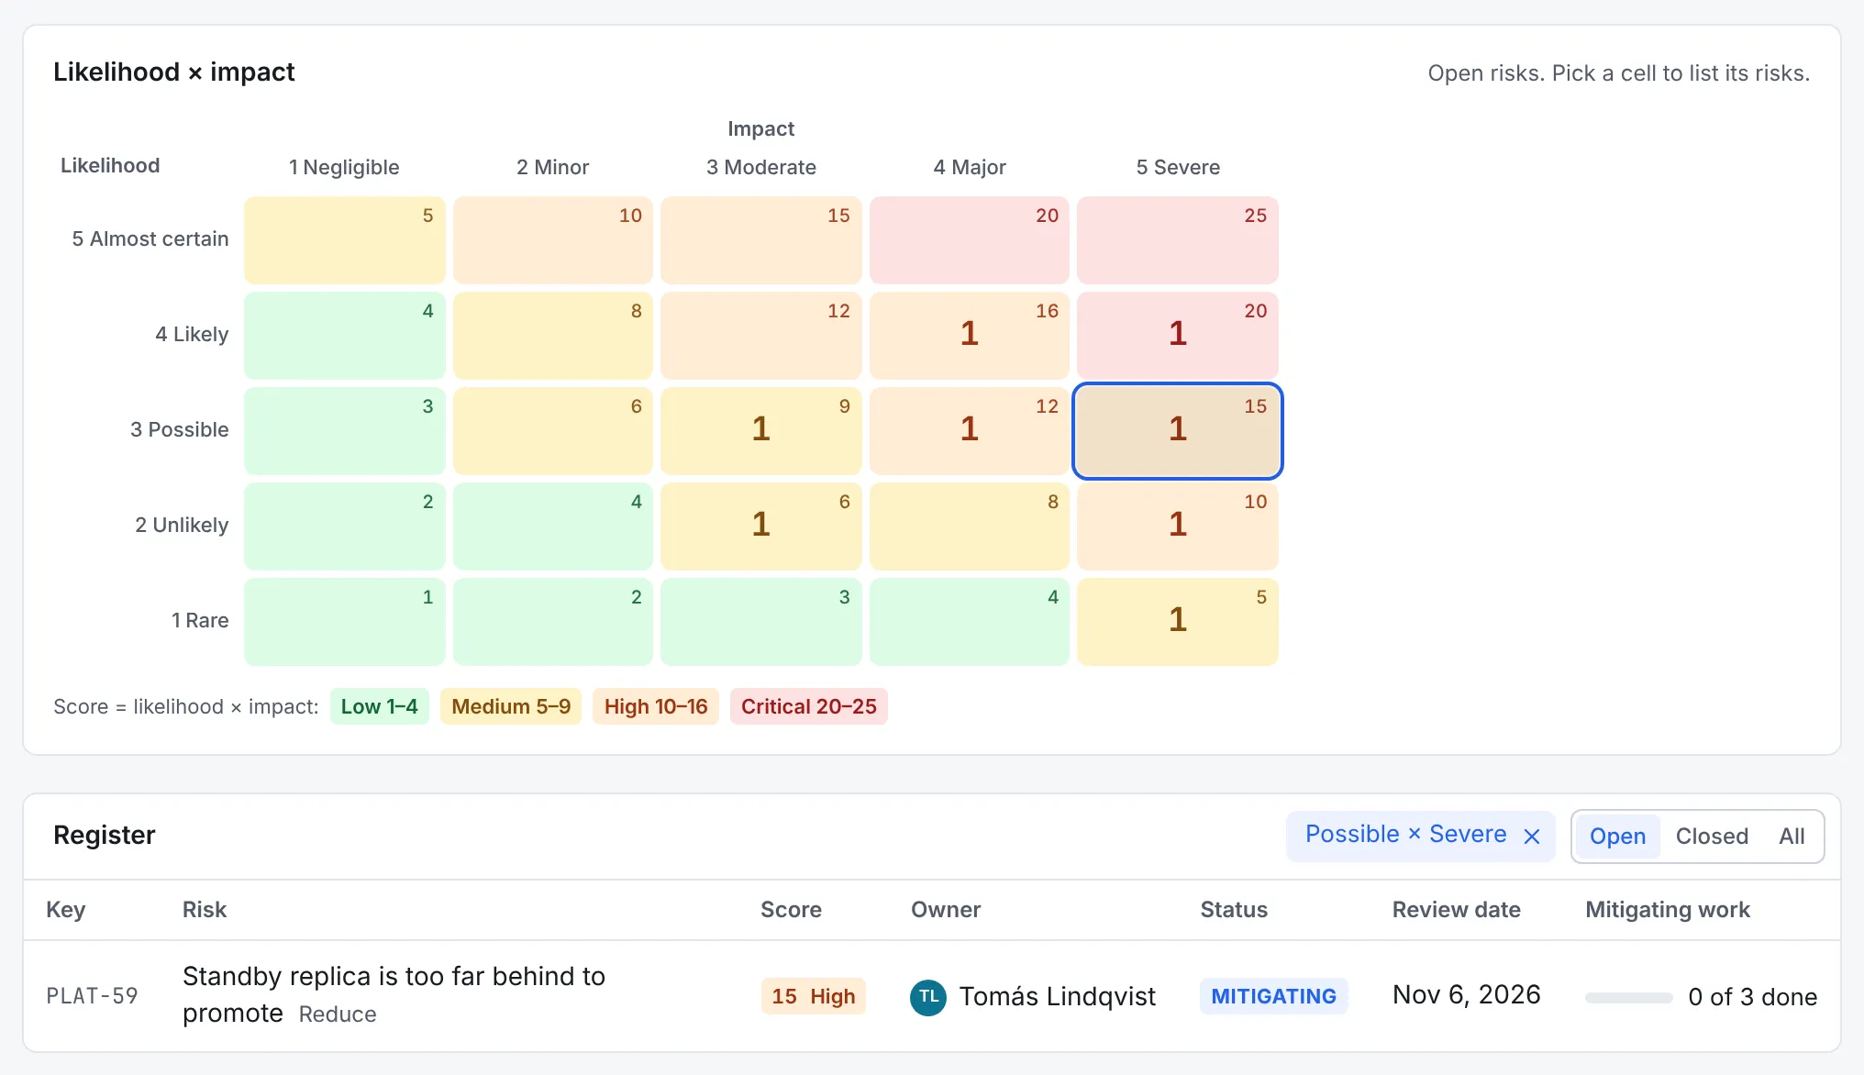Click the Owner column header
This screenshot has height=1075, width=1864.
pyautogui.click(x=946, y=910)
